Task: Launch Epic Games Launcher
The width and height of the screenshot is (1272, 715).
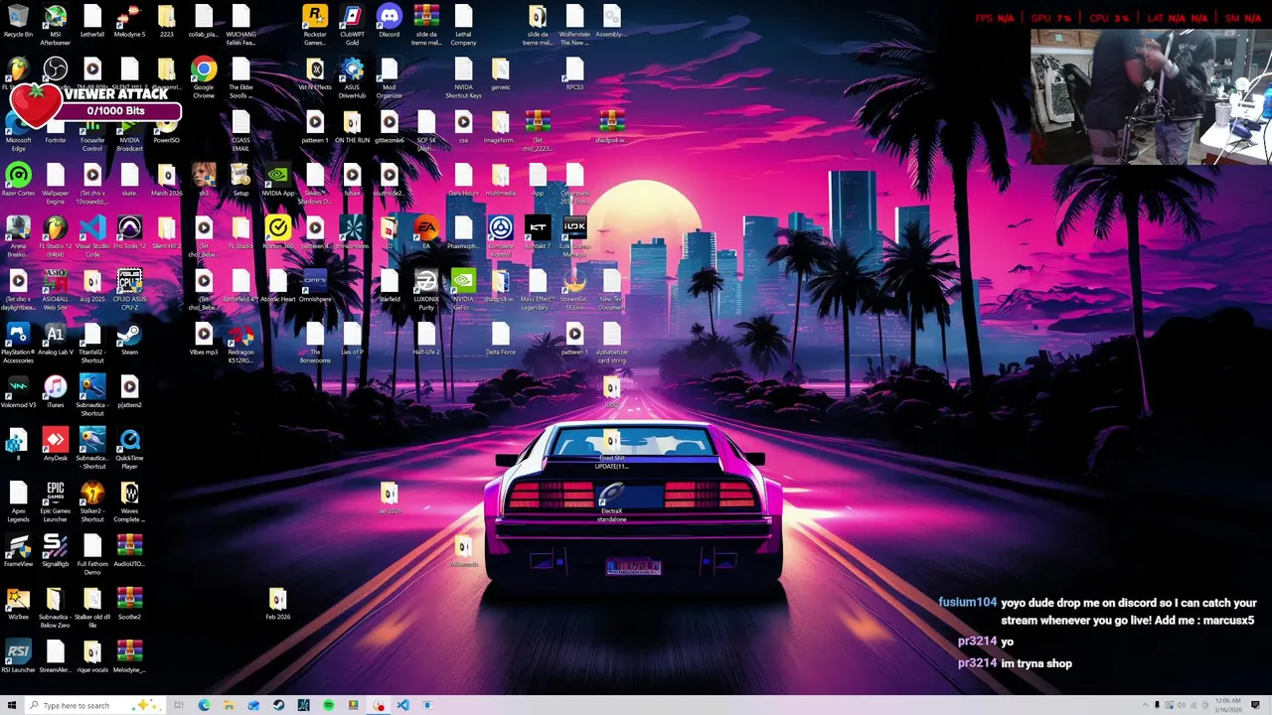Action: (x=56, y=503)
